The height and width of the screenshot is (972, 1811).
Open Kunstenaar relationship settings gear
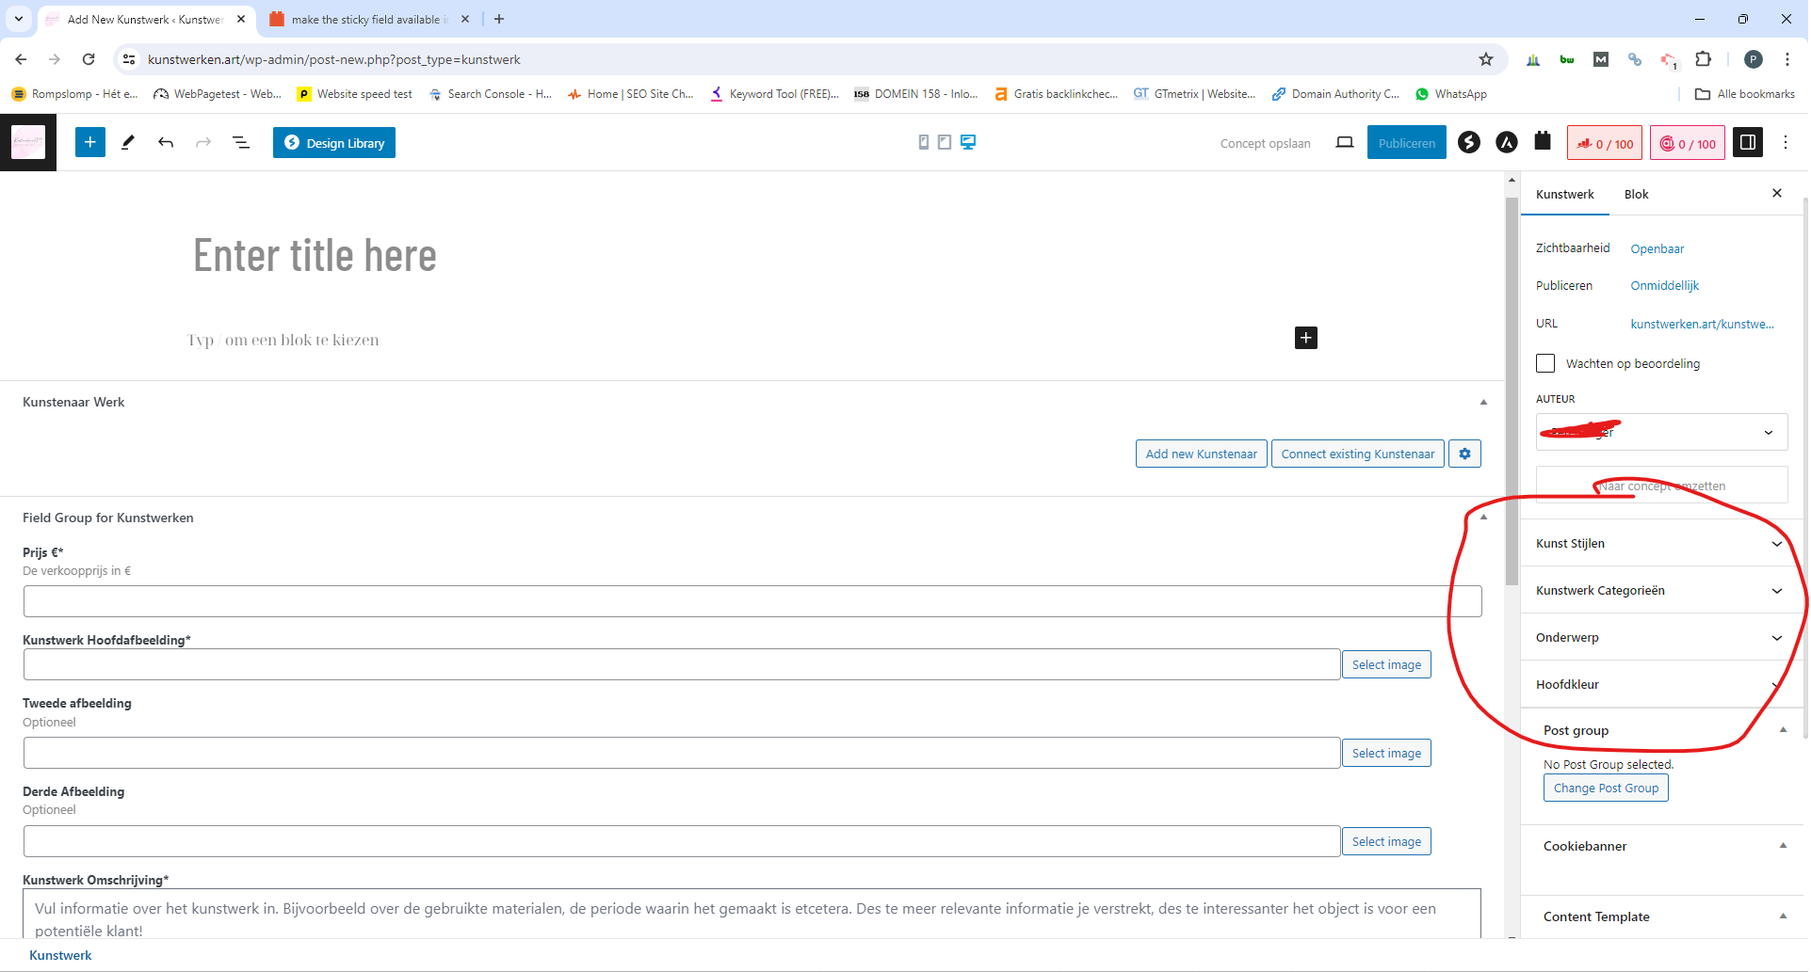pyautogui.click(x=1464, y=454)
